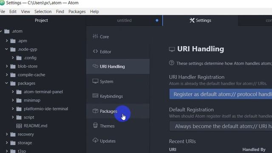Click the question mark help icon

172,63
